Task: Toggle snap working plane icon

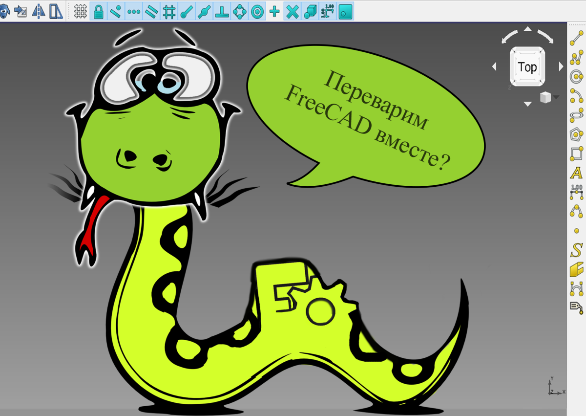Action: (345, 11)
